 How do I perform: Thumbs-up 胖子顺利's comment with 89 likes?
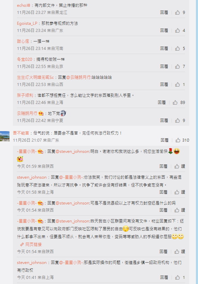tap(175, 102)
